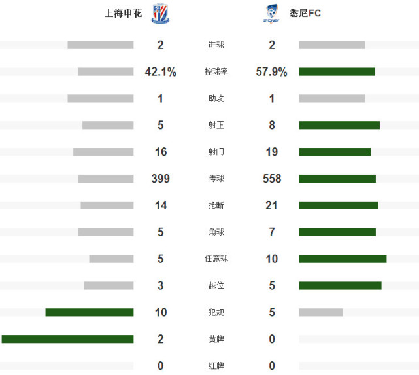Click Sydney's green 任意球 bar
The width and height of the screenshot is (419, 375).
click(x=343, y=259)
